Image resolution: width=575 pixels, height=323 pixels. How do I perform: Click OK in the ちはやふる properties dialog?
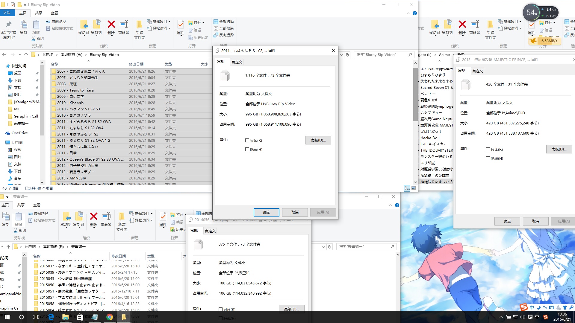tap(267, 212)
